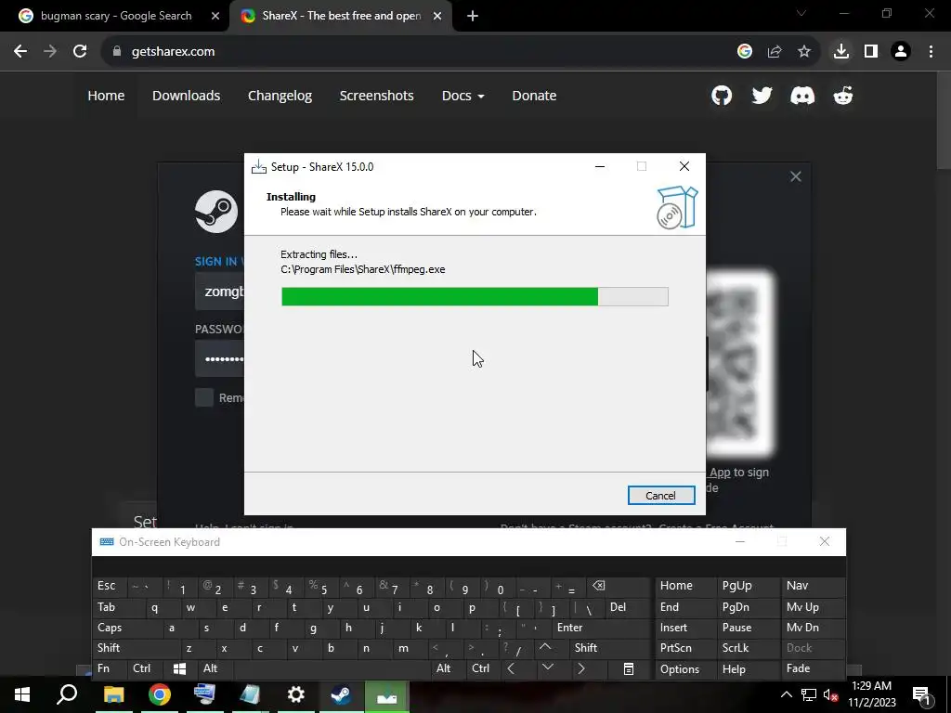The image size is (951, 713).
Task: Open the Changelog page in site navigation
Action: pyautogui.click(x=280, y=96)
